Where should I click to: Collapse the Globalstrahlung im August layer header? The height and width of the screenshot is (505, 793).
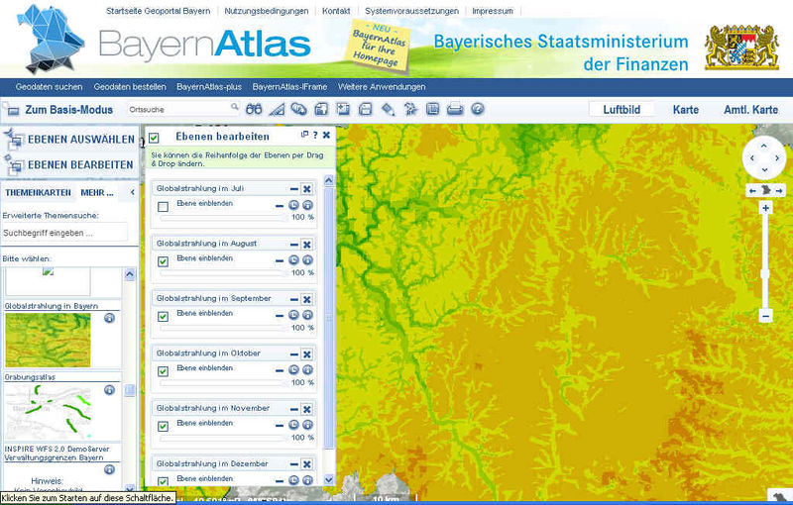click(x=293, y=243)
